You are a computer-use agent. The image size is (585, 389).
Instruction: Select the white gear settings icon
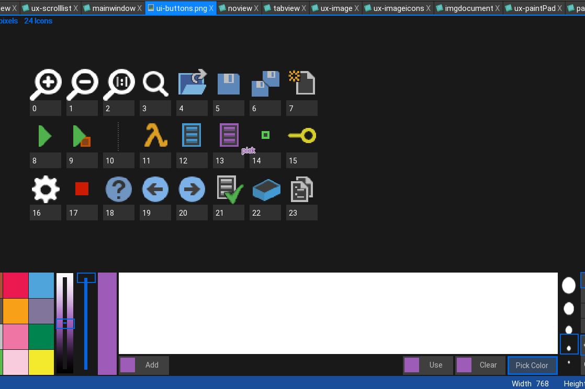(x=46, y=189)
